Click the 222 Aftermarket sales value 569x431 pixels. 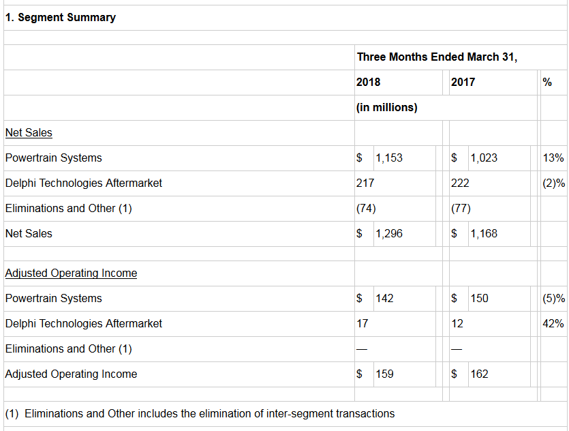coord(460,183)
